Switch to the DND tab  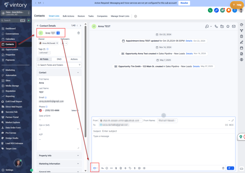coord(59,59)
